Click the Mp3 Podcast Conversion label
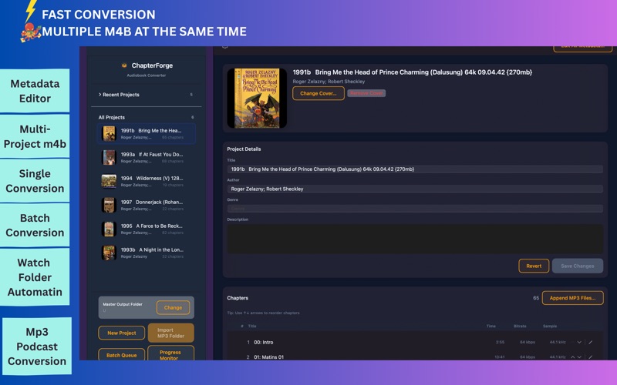 [x=37, y=346]
